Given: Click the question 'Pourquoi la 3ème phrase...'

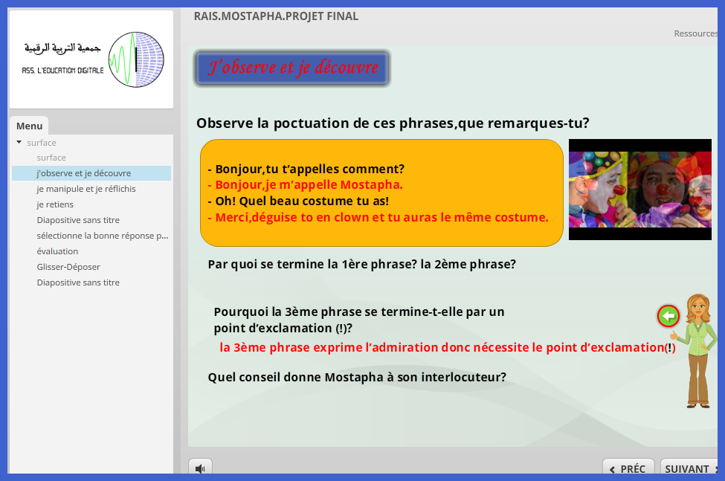Looking at the screenshot, I should (x=359, y=320).
